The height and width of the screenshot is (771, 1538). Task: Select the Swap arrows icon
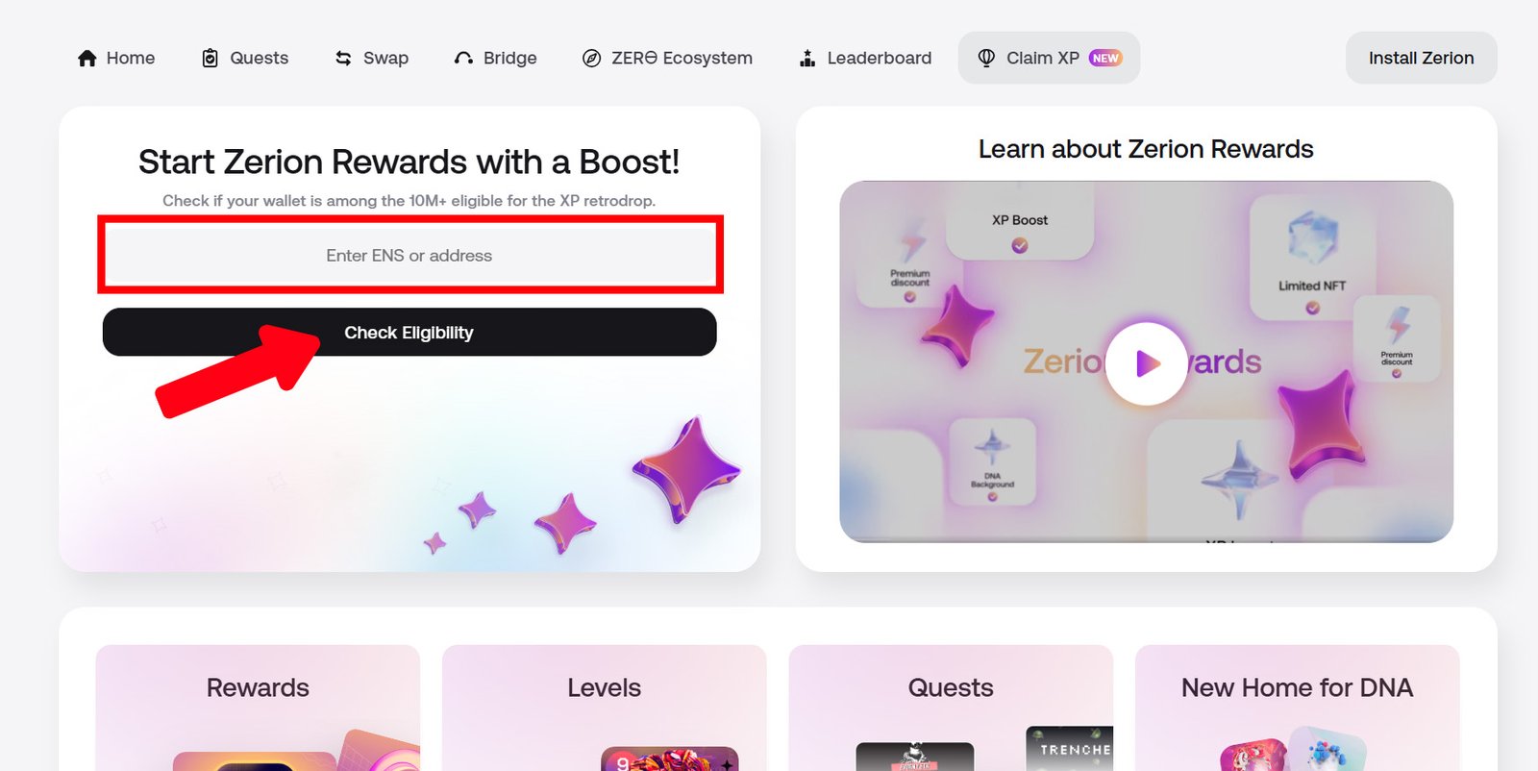[343, 59]
